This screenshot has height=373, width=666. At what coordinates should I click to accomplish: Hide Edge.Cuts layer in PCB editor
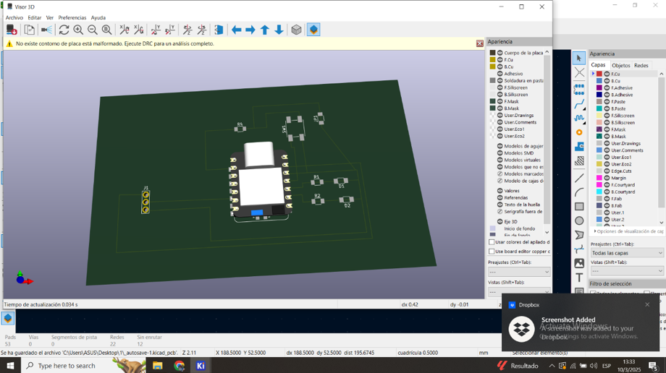607,171
